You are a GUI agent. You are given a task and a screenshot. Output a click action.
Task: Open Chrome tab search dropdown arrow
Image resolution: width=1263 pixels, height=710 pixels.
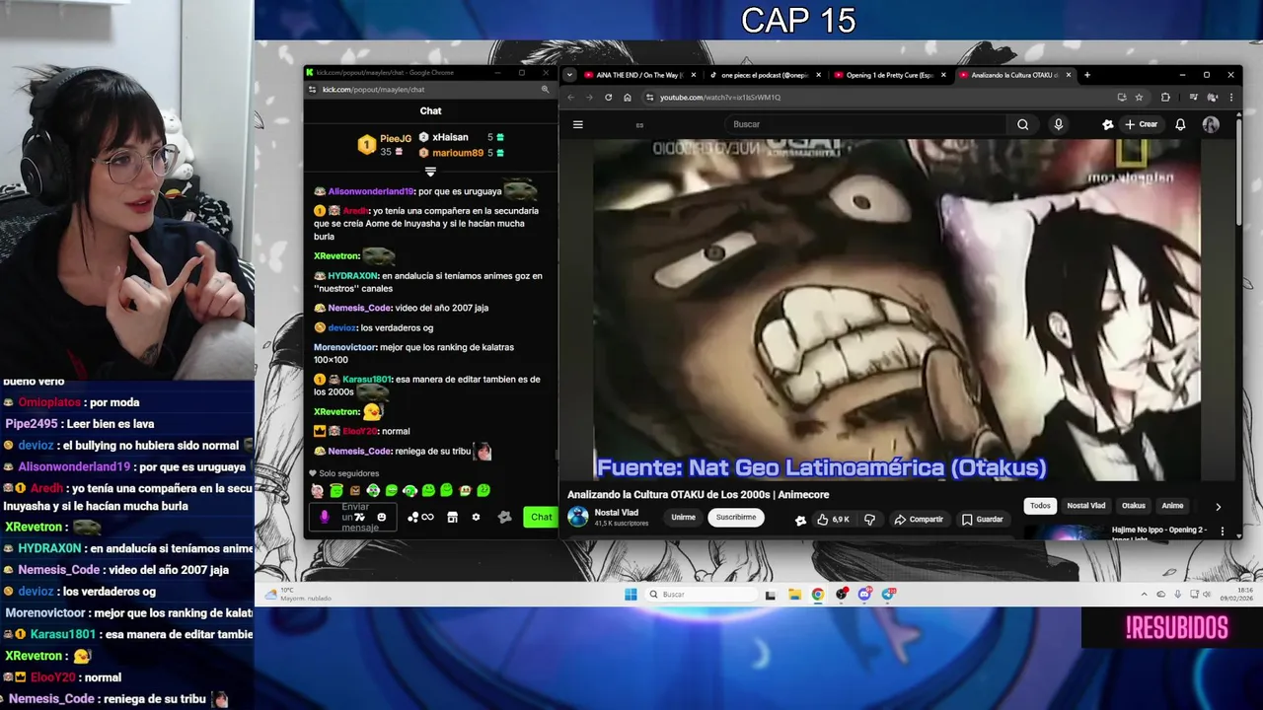(569, 75)
